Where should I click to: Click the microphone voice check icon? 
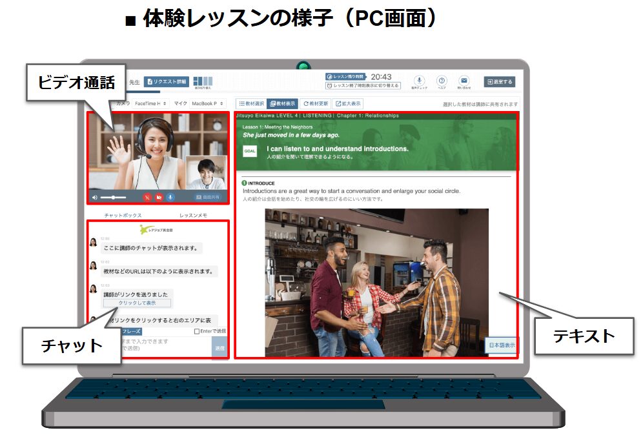tap(419, 81)
